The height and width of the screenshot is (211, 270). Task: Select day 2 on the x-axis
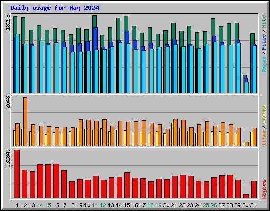pos(25,205)
